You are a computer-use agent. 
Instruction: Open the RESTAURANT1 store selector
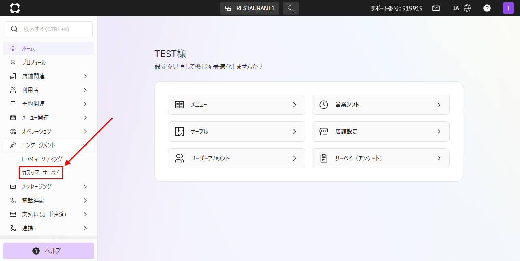pyautogui.click(x=250, y=8)
